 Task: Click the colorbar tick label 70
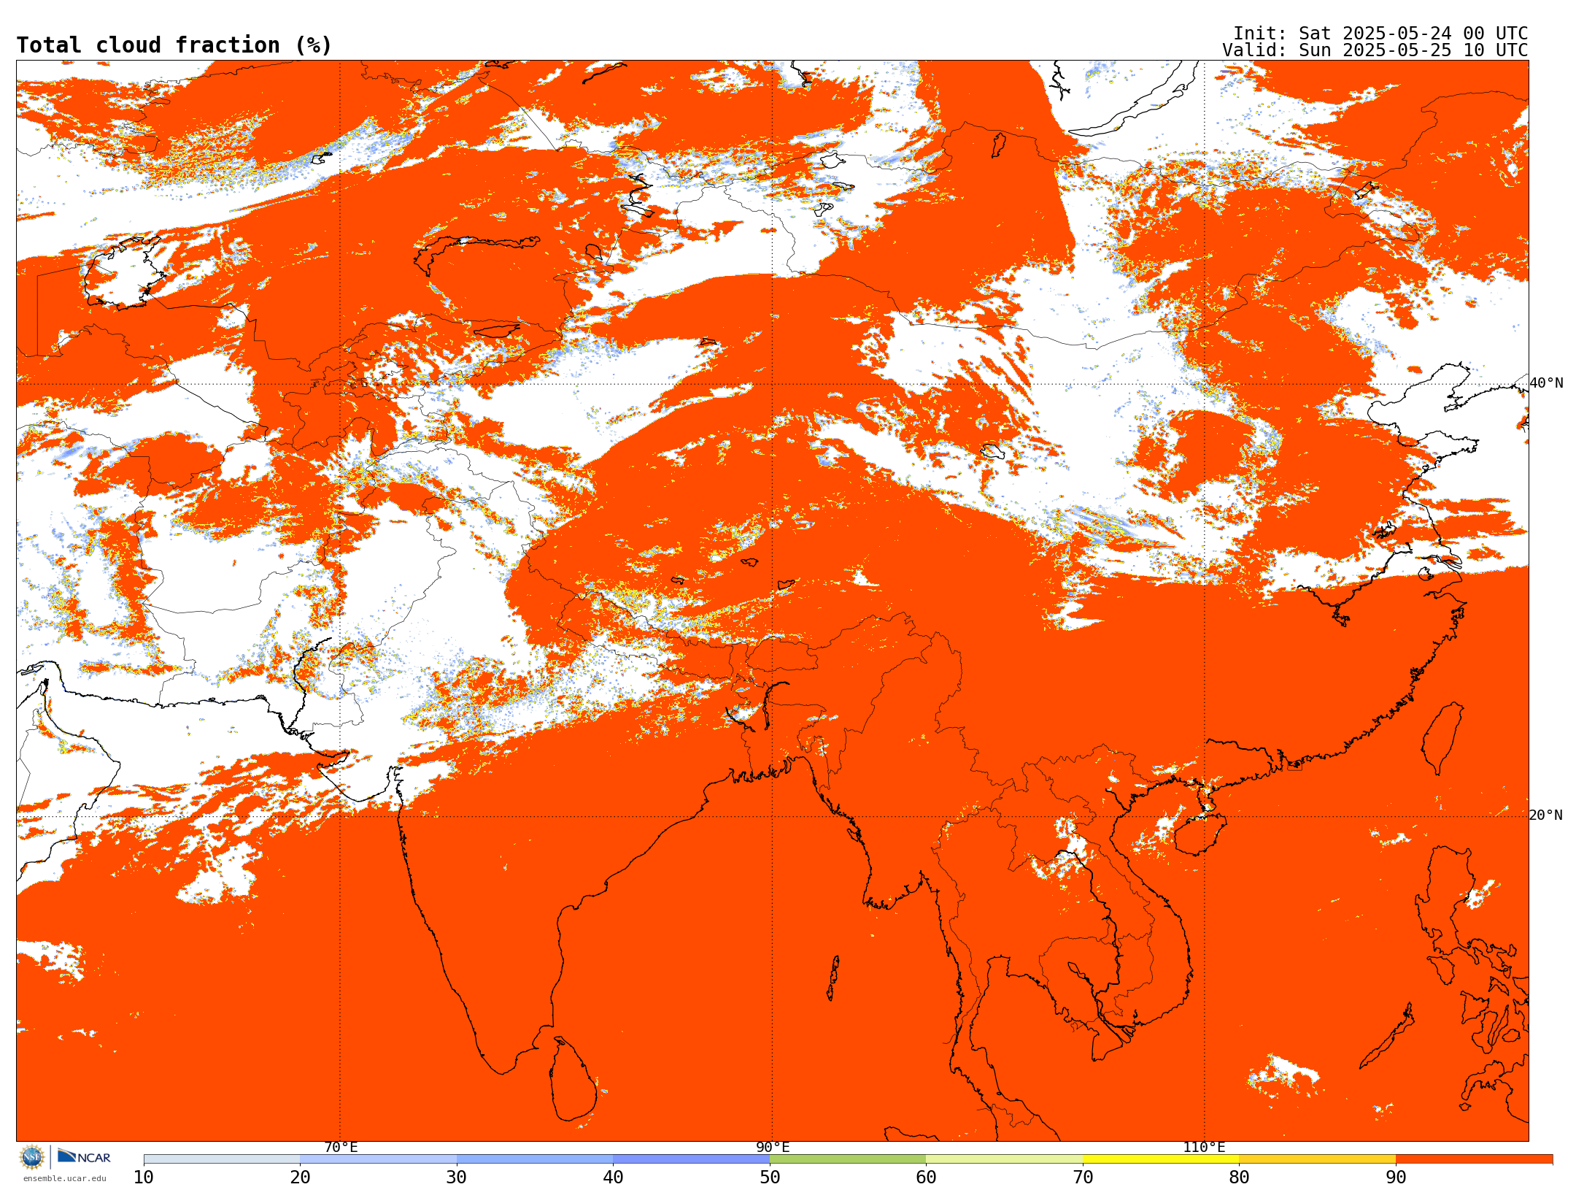tap(1083, 1178)
